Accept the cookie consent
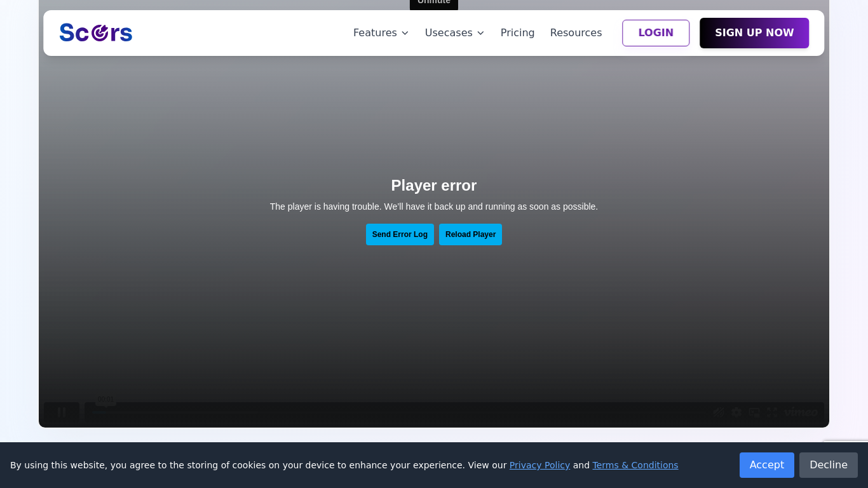Image resolution: width=868 pixels, height=488 pixels. [x=766, y=465]
